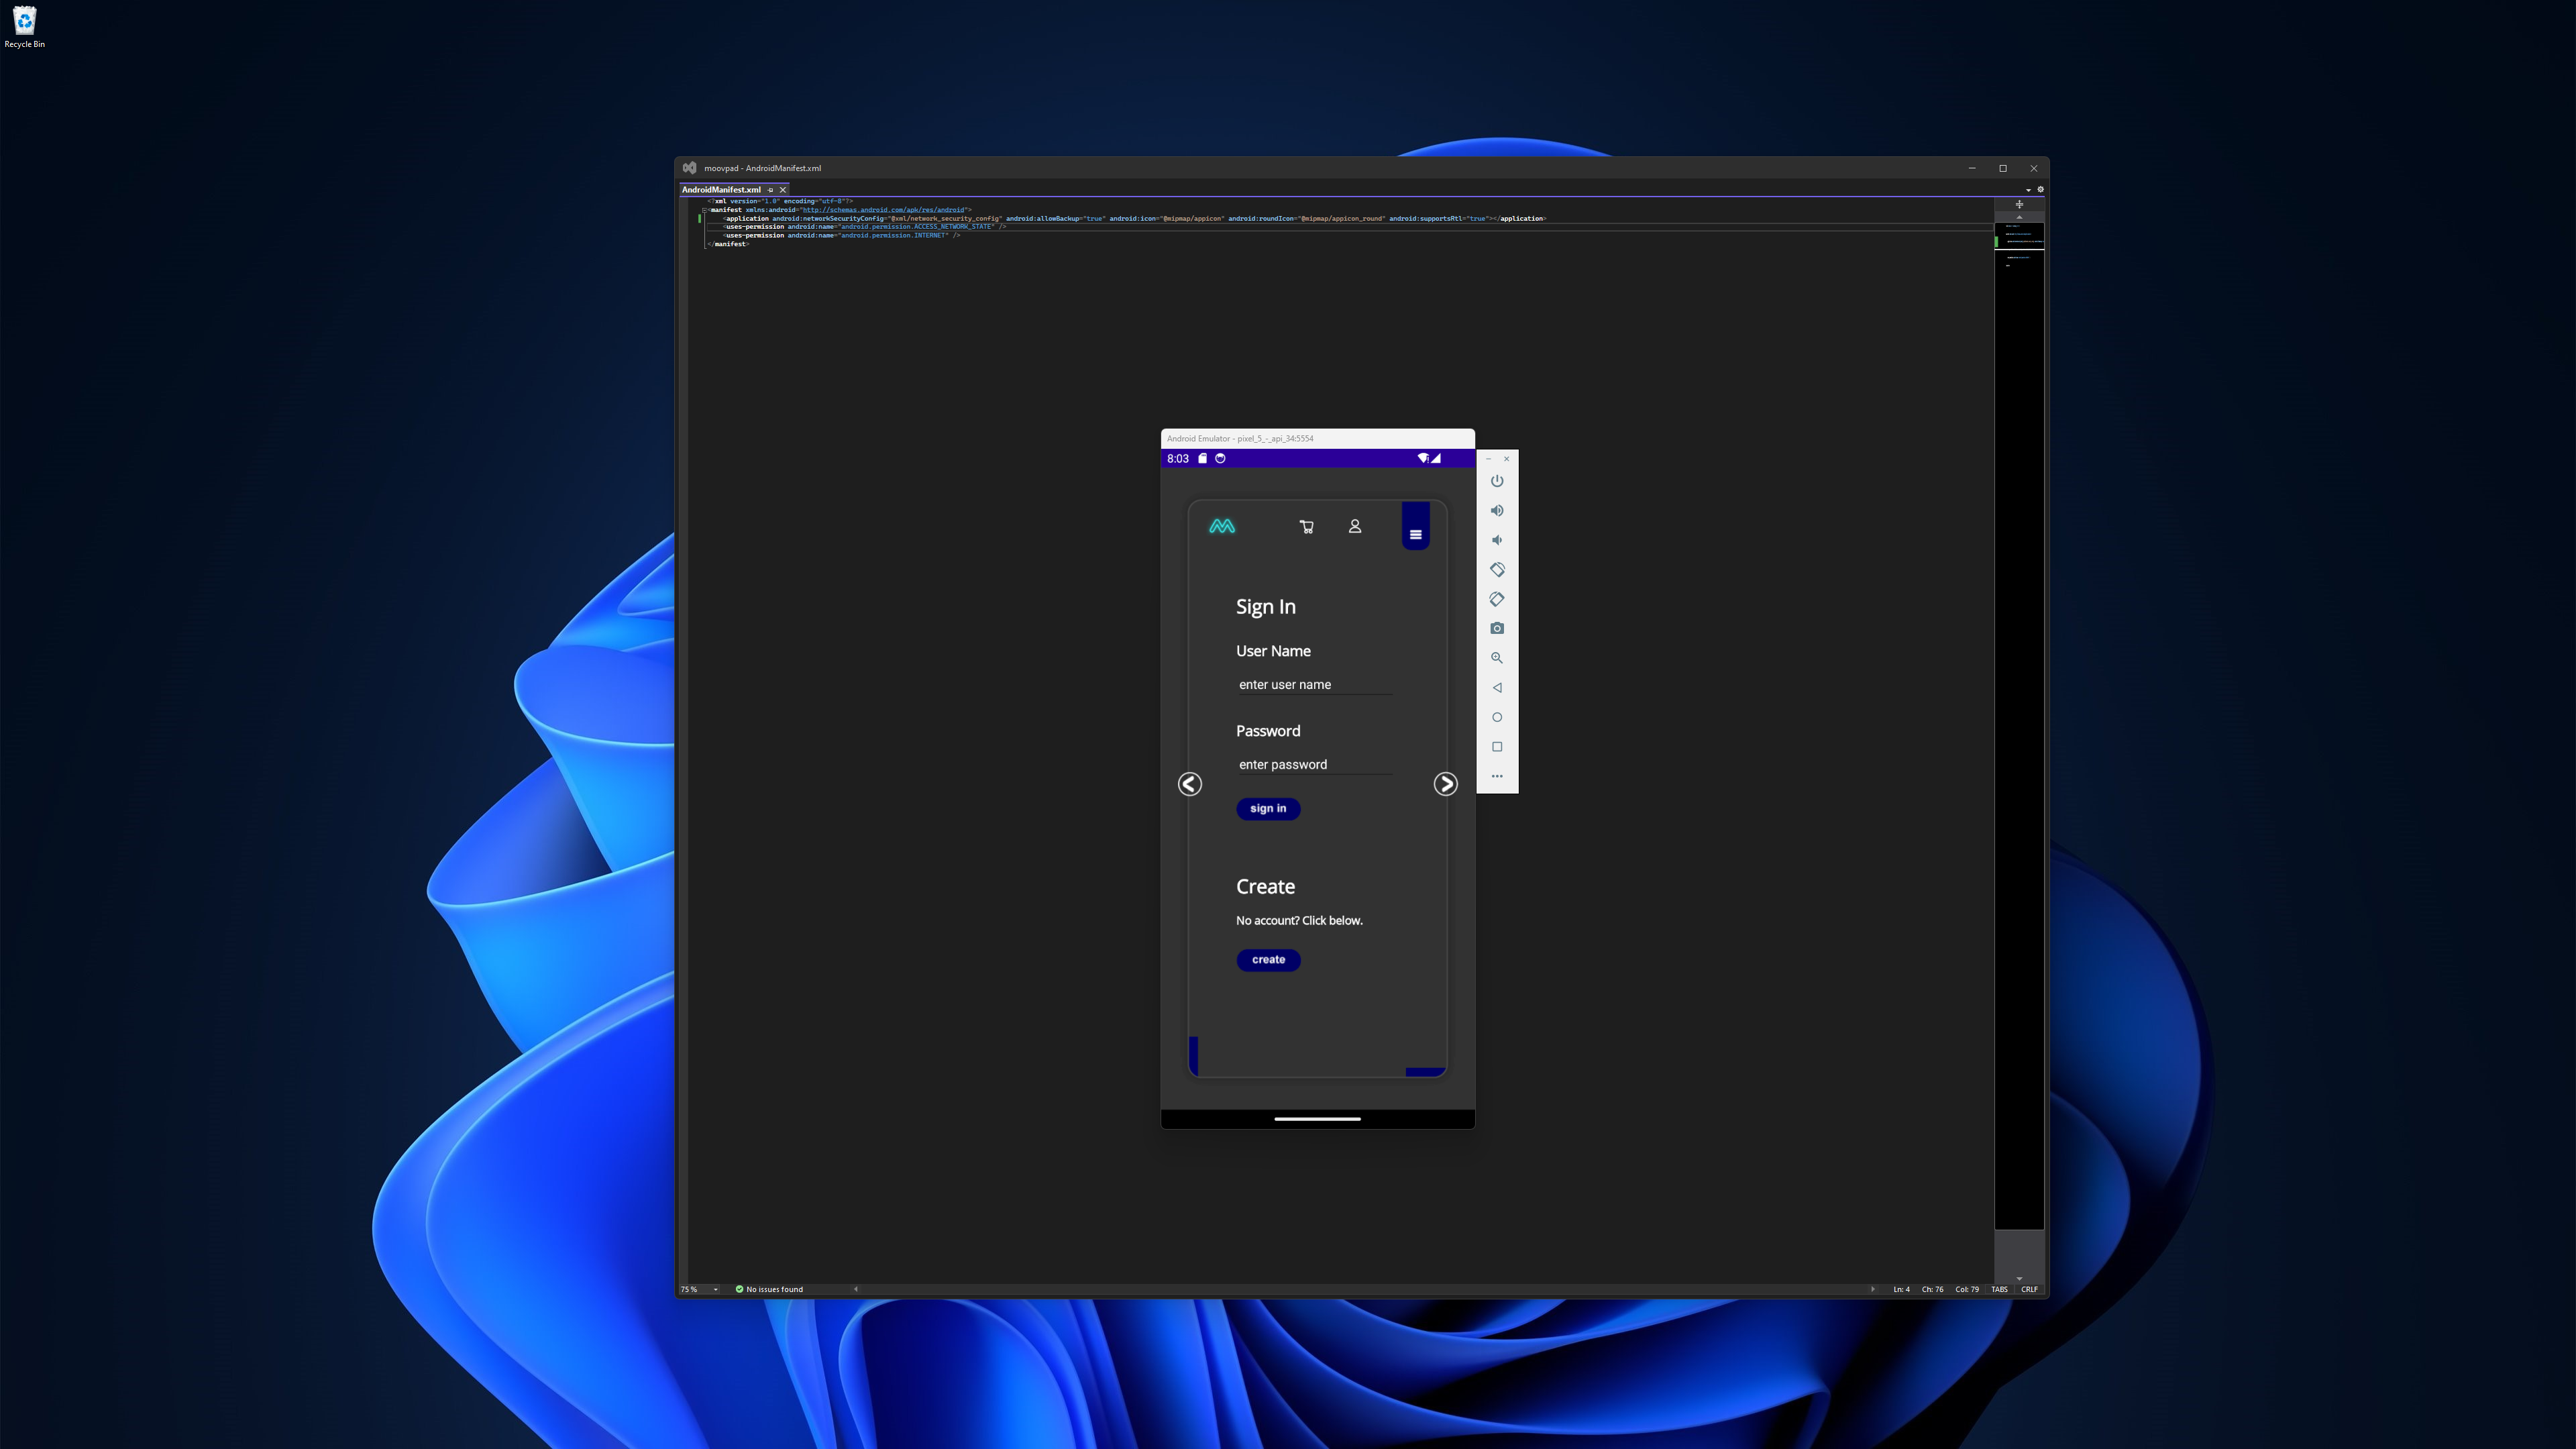Tap the create account button

pyautogui.click(x=1268, y=960)
